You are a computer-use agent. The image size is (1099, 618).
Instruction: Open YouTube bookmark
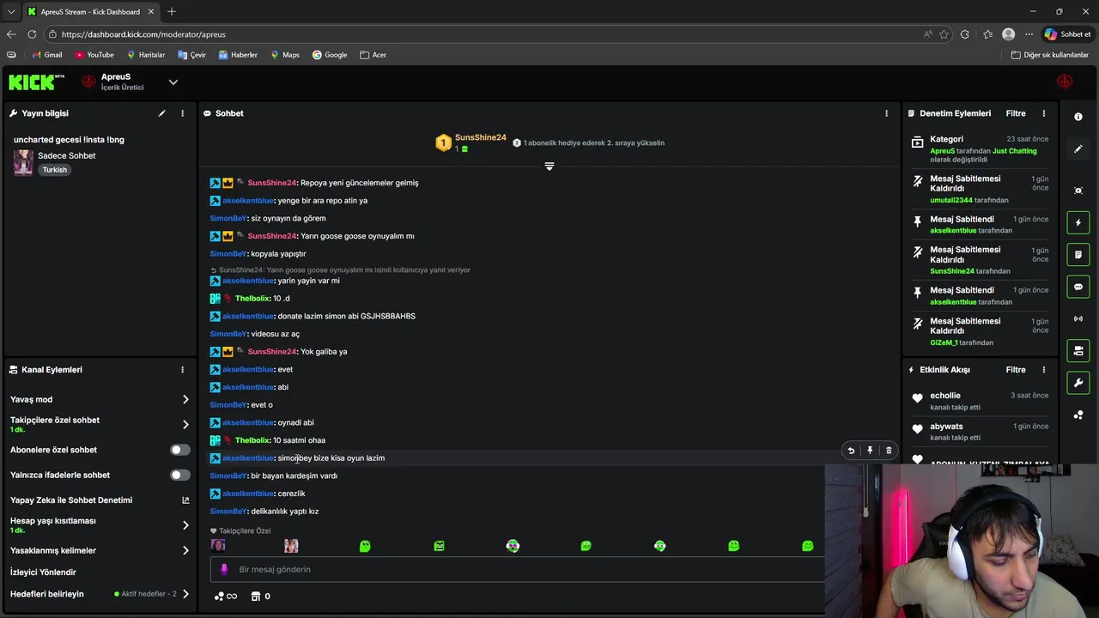(x=94, y=55)
